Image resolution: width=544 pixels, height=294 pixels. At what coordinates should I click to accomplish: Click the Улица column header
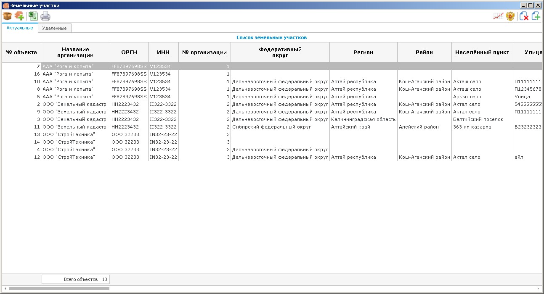coord(528,52)
